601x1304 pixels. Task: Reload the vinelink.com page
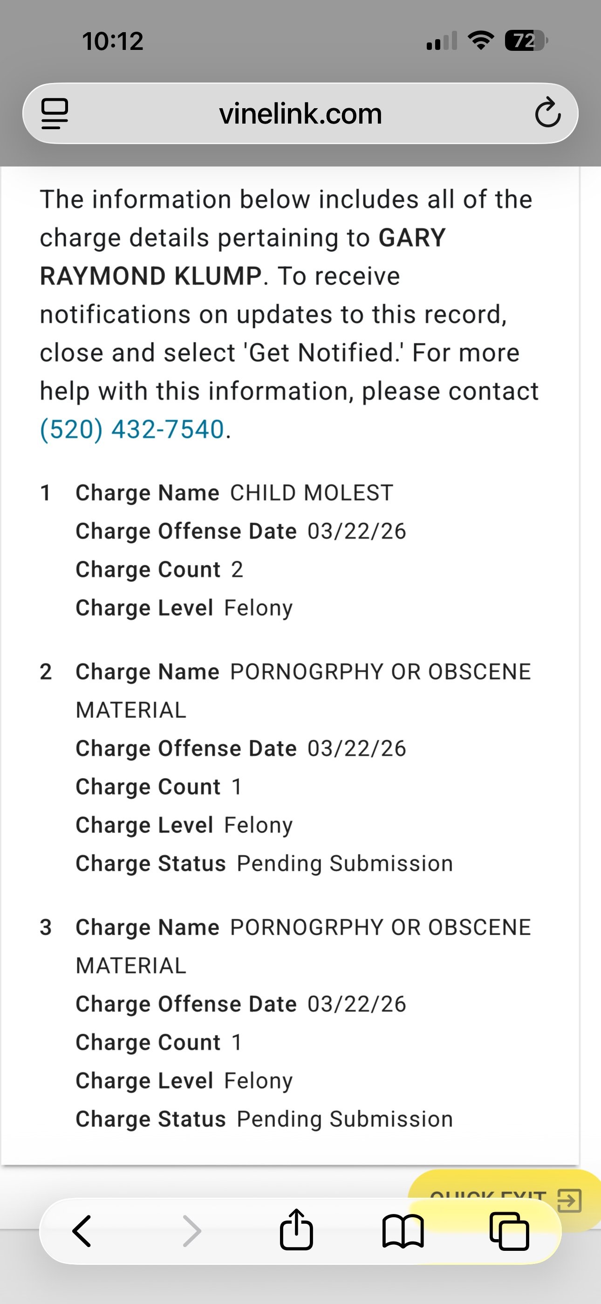547,113
